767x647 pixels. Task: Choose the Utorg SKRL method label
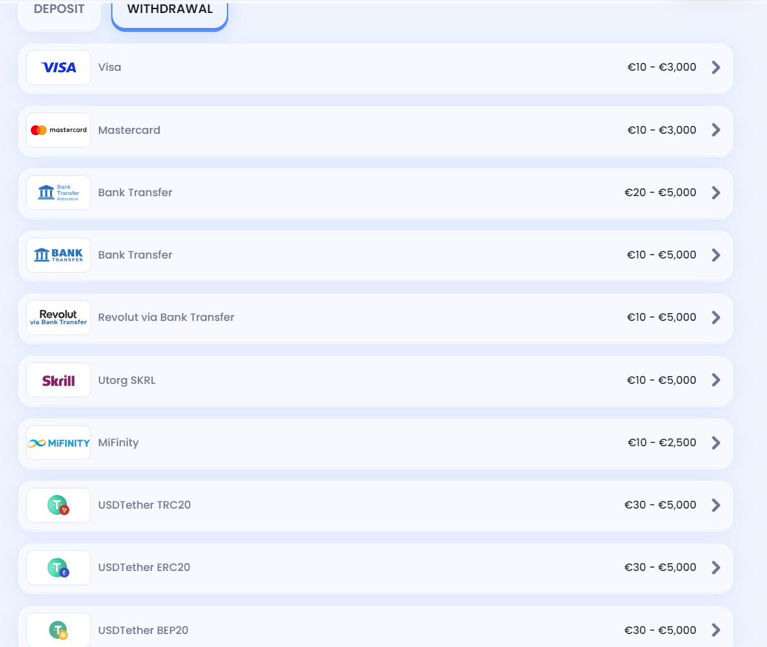click(x=127, y=380)
